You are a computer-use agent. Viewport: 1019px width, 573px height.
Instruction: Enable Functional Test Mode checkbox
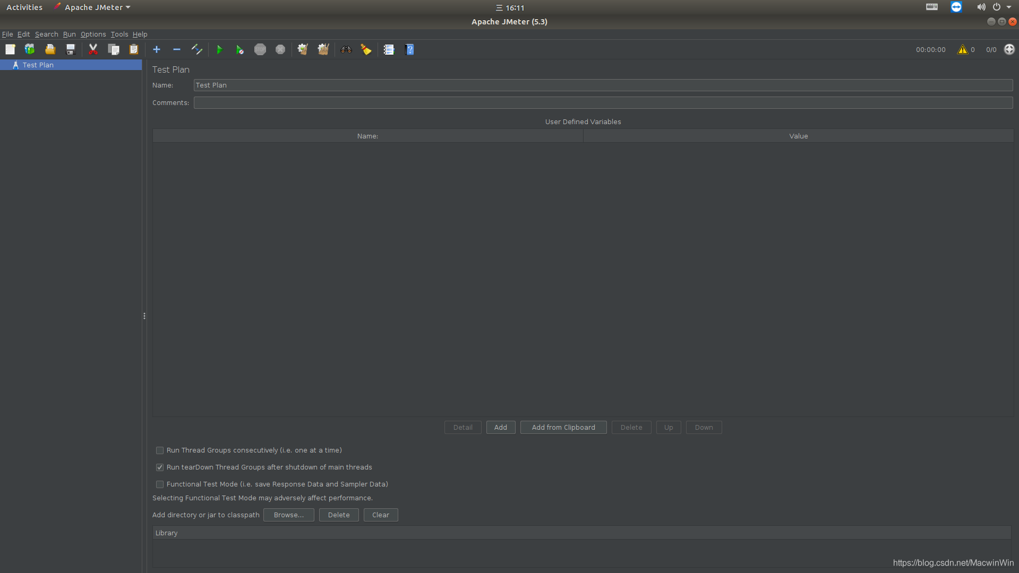159,484
